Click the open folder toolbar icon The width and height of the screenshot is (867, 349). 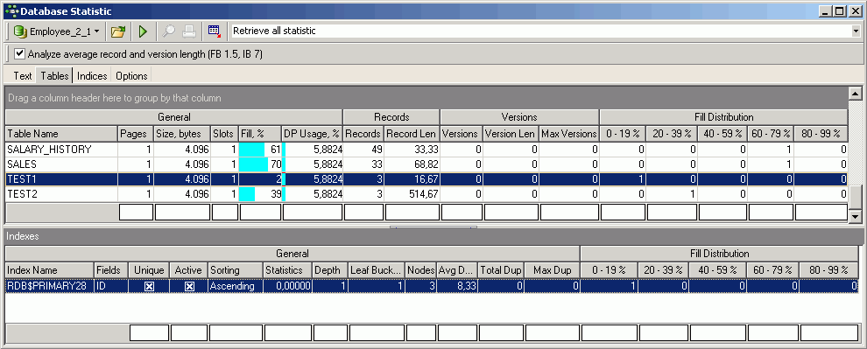click(117, 31)
